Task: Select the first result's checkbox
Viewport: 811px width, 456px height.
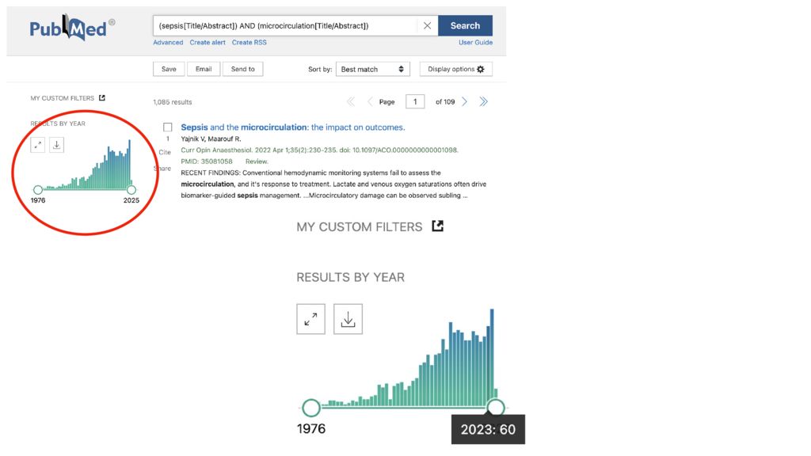Action: 167,127
